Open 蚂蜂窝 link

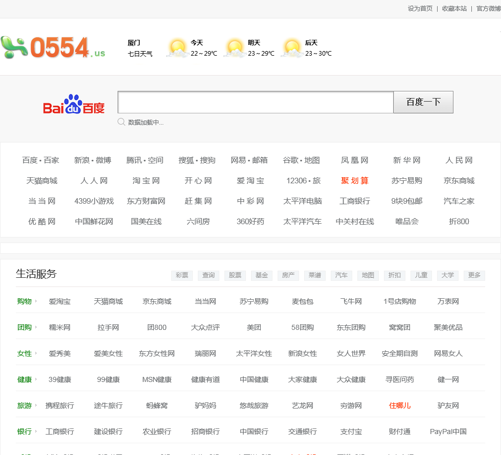pyautogui.click(x=157, y=405)
